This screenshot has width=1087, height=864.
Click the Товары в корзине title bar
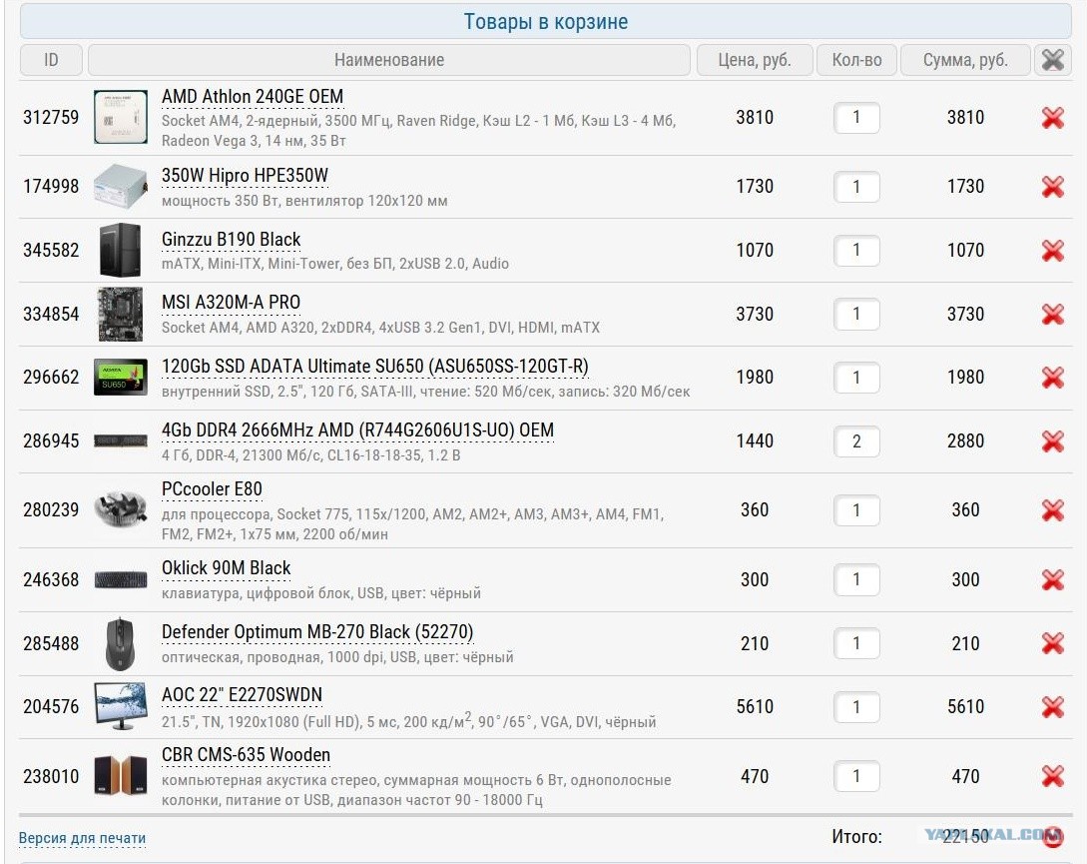pos(546,22)
